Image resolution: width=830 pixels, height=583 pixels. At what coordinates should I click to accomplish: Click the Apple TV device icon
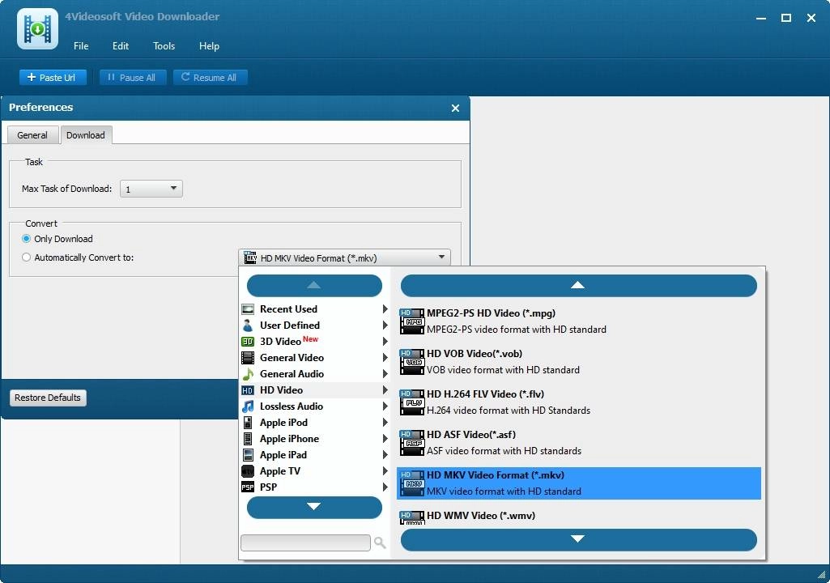tap(248, 471)
